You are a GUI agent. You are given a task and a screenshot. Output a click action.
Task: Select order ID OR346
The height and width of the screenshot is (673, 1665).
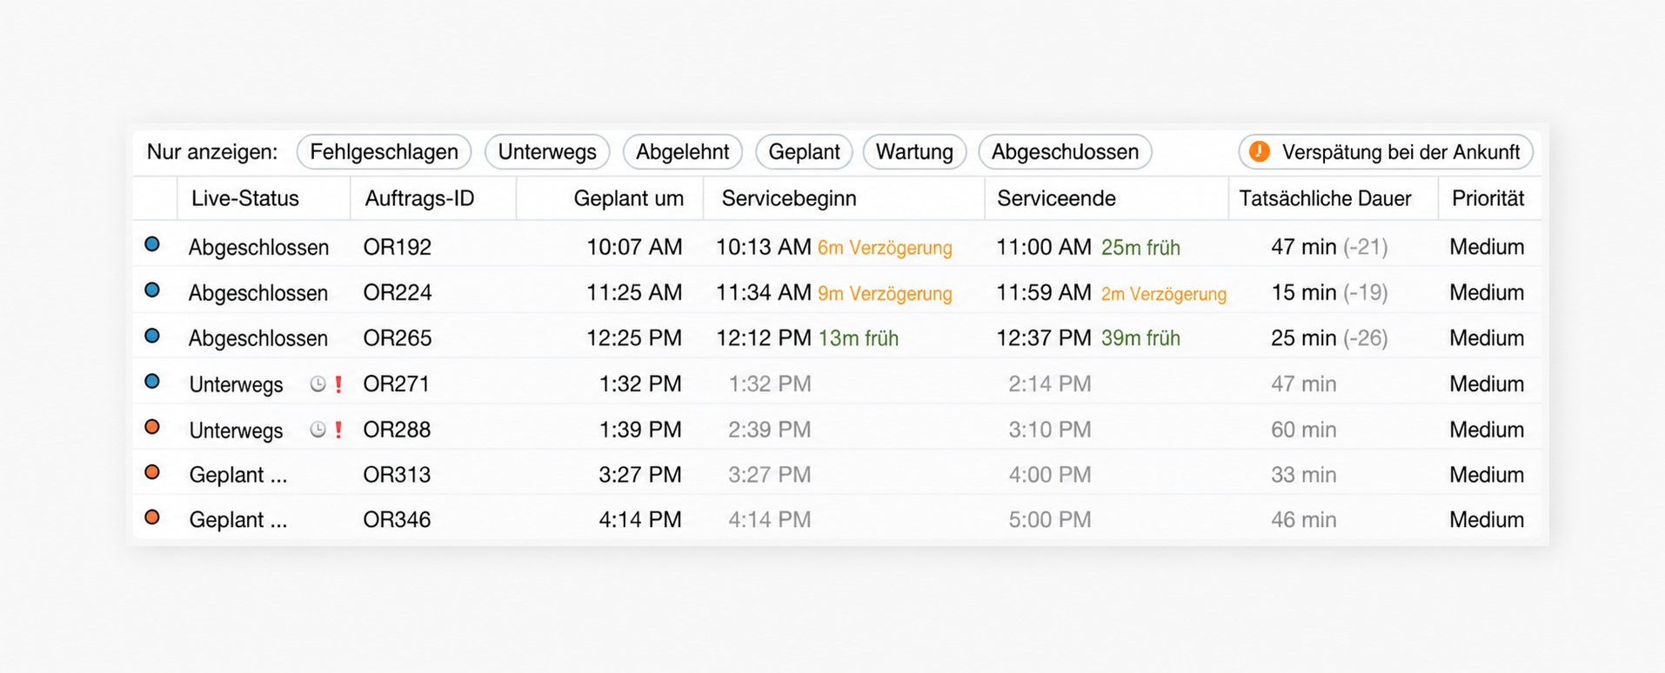[x=398, y=520]
